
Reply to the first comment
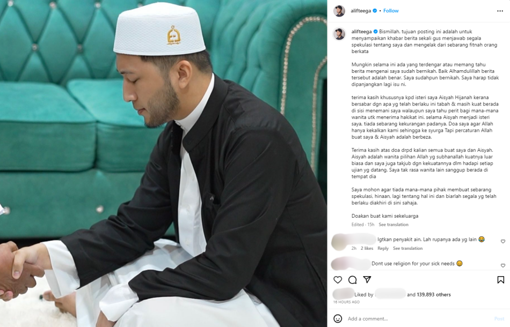click(383, 248)
